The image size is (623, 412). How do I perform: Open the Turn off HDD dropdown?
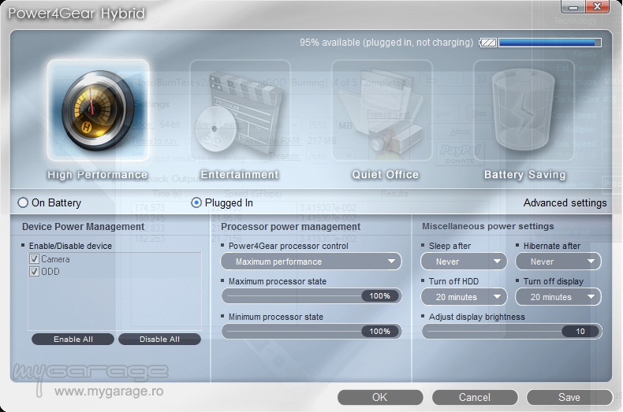(464, 297)
